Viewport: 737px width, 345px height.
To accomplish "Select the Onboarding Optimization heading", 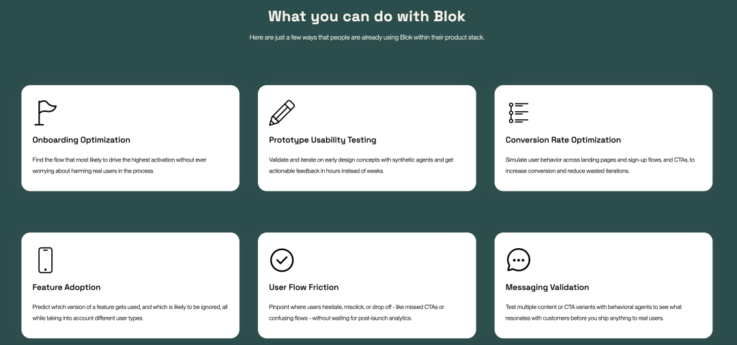I will 81,140.
